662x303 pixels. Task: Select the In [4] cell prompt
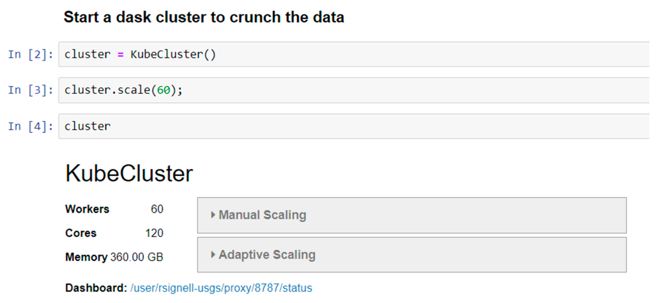pyautogui.click(x=31, y=126)
